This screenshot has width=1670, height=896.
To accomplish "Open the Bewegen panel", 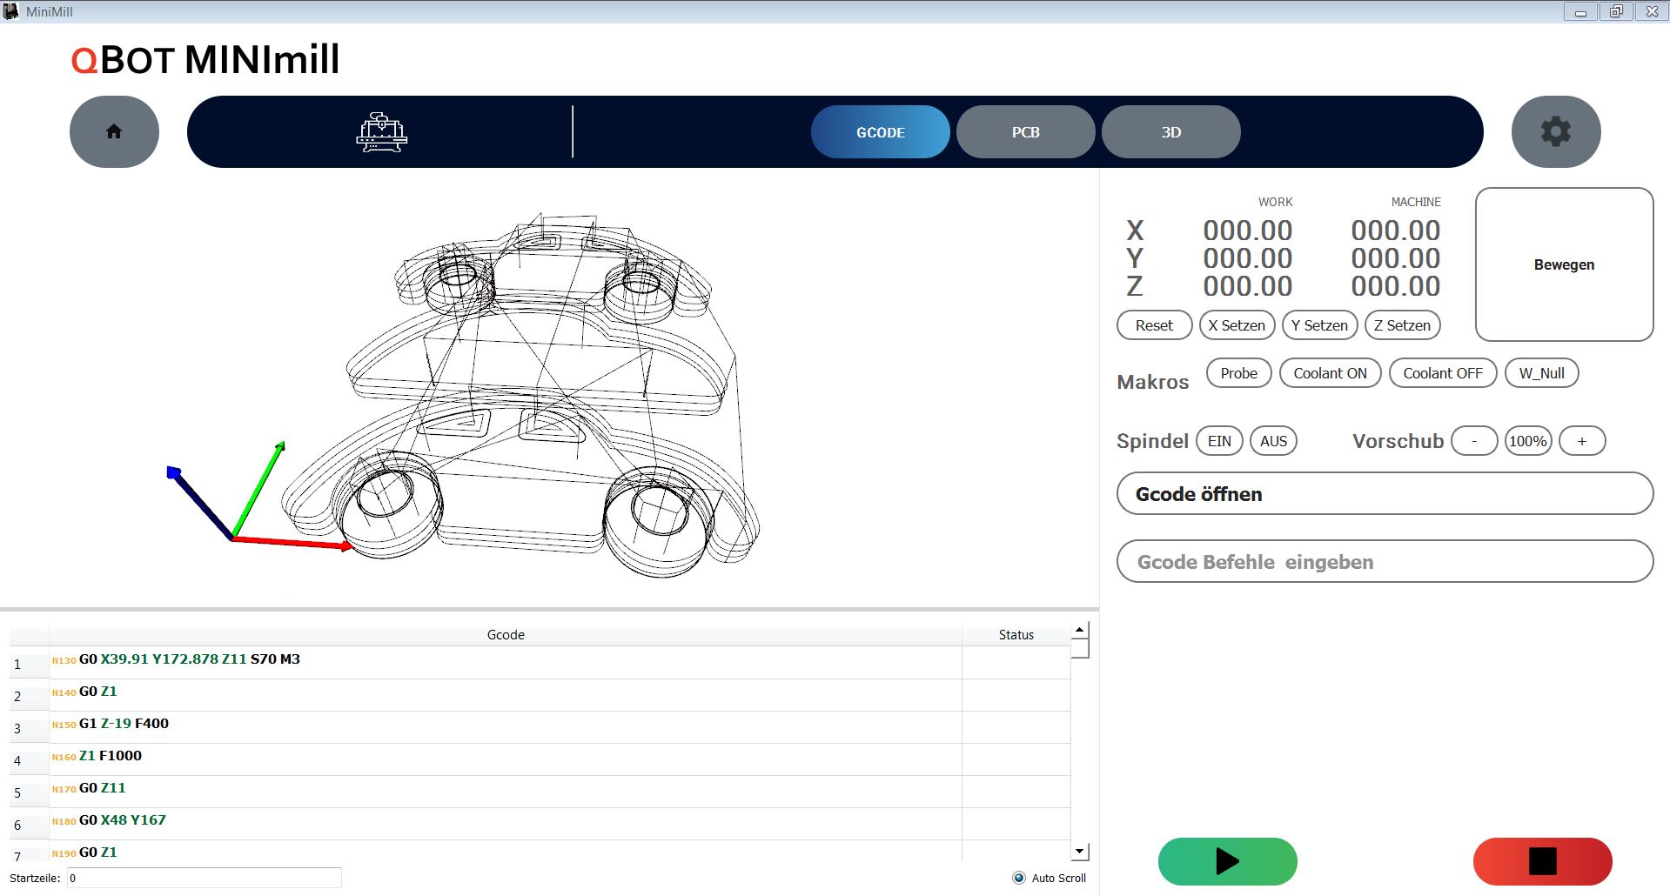I will pyautogui.click(x=1564, y=264).
